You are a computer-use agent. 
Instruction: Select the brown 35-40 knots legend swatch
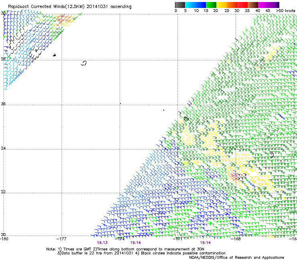click(253, 5)
